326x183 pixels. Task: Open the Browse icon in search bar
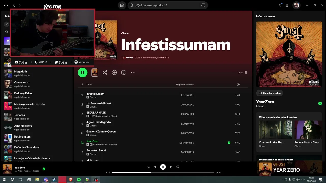203,5
